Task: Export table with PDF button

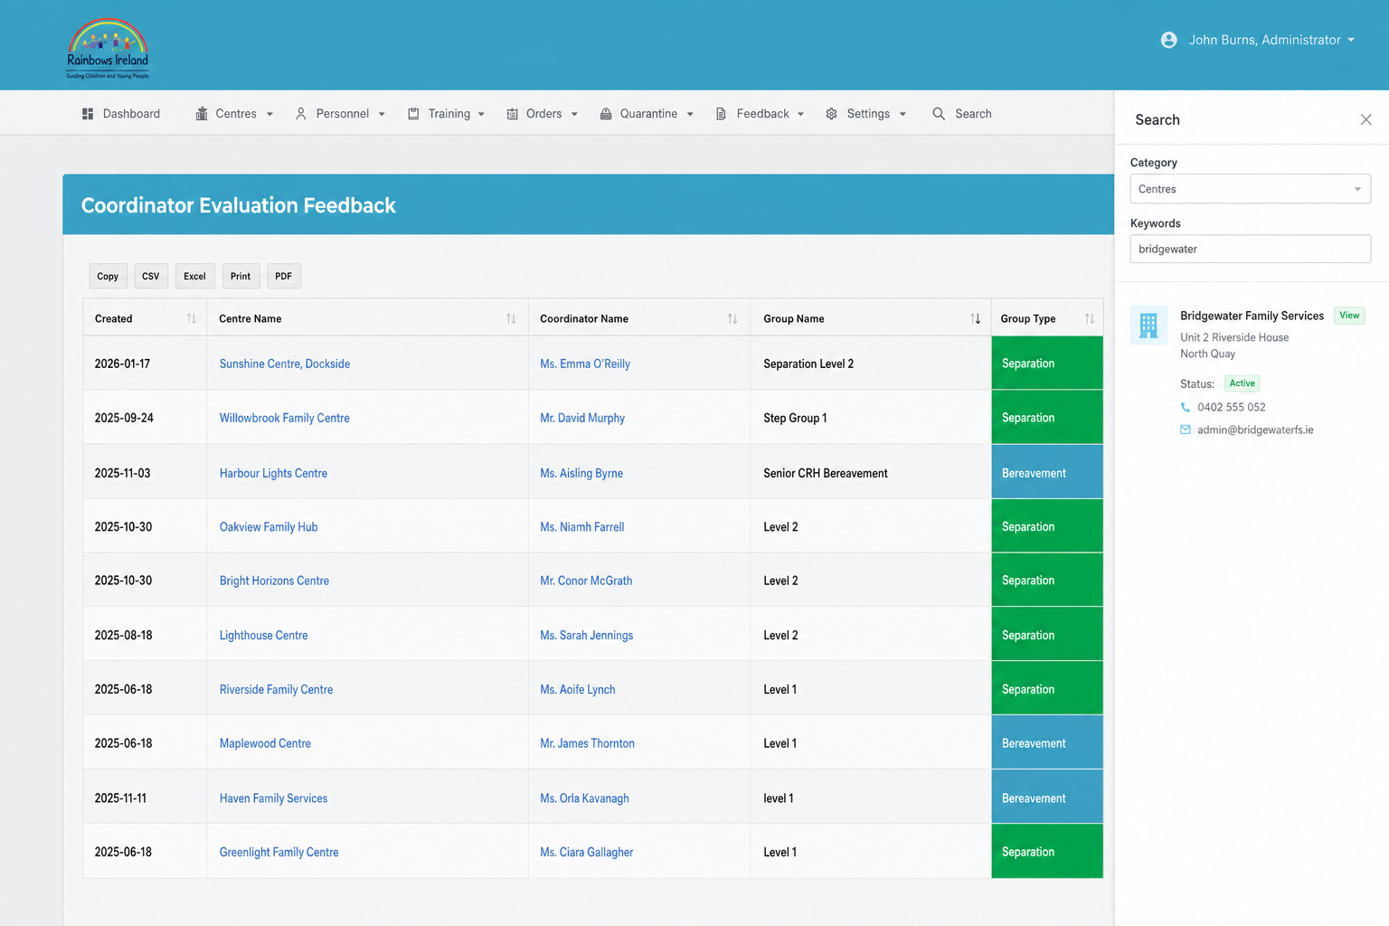Action: click(284, 276)
